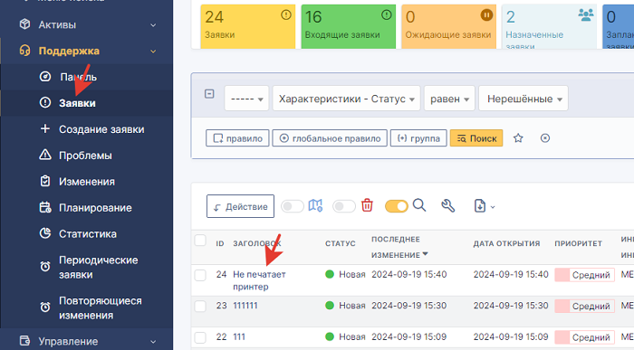634x350 pixels.
Task: Check the box for ticket 22
Action: 200,337
